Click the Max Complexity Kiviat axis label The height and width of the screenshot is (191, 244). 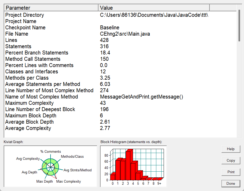point(69,182)
